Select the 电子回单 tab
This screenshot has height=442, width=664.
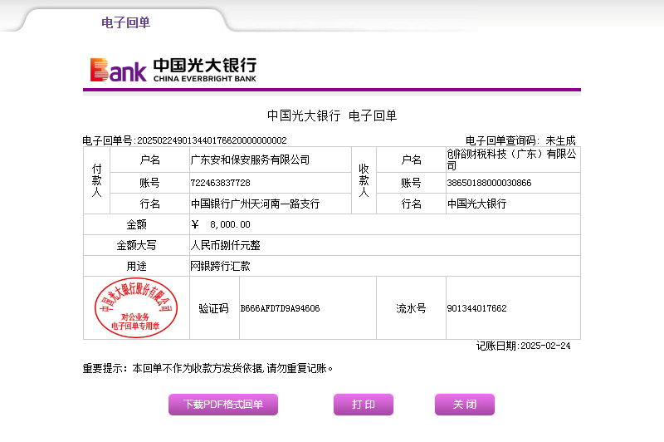[x=126, y=22]
